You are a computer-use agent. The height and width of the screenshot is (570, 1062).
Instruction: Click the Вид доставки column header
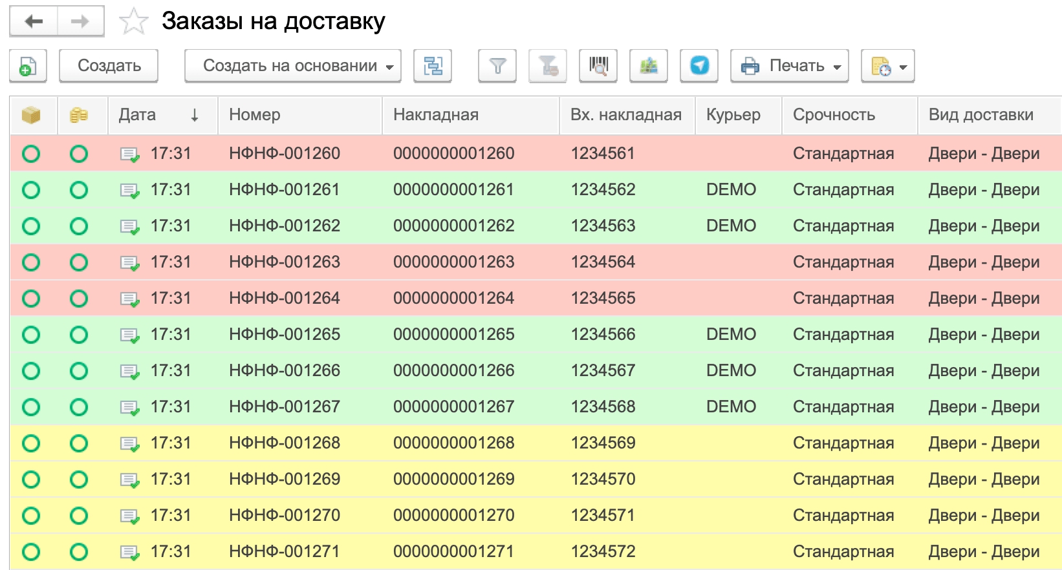coord(990,115)
